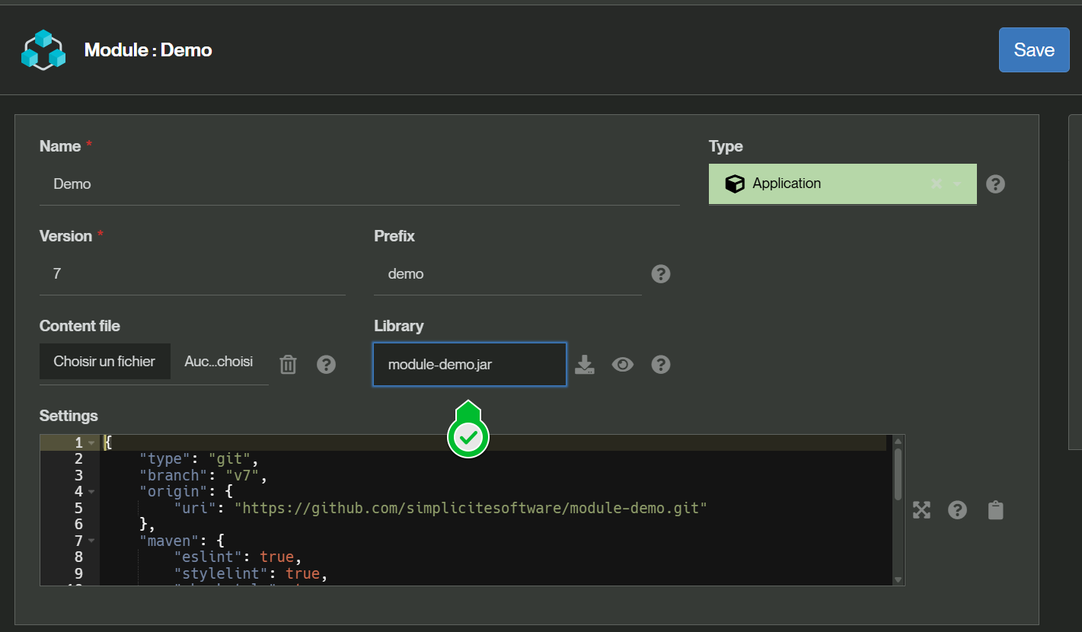Click the Application cube icon in Type
Viewport: 1082px width, 632px height.
pos(734,184)
